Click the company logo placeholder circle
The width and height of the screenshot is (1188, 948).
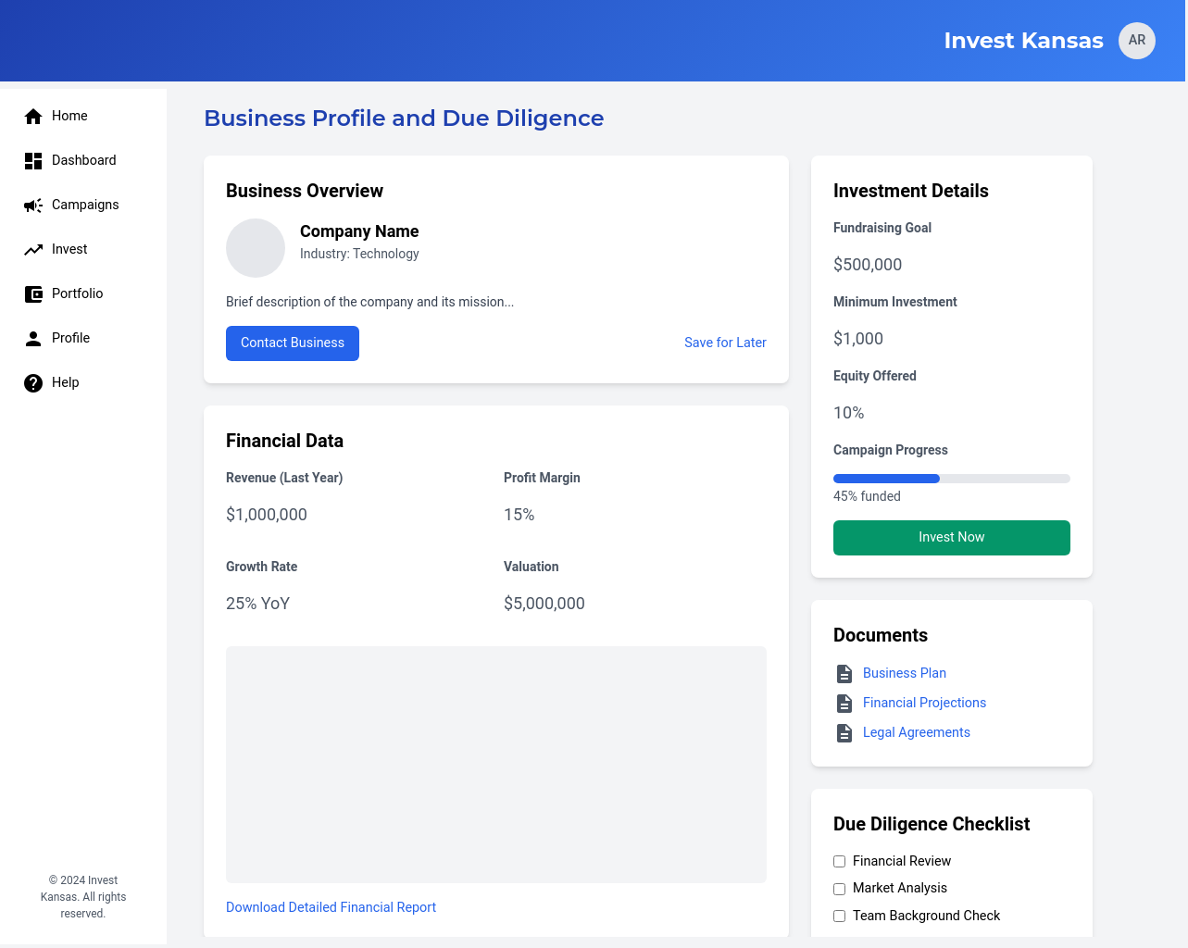tap(256, 248)
